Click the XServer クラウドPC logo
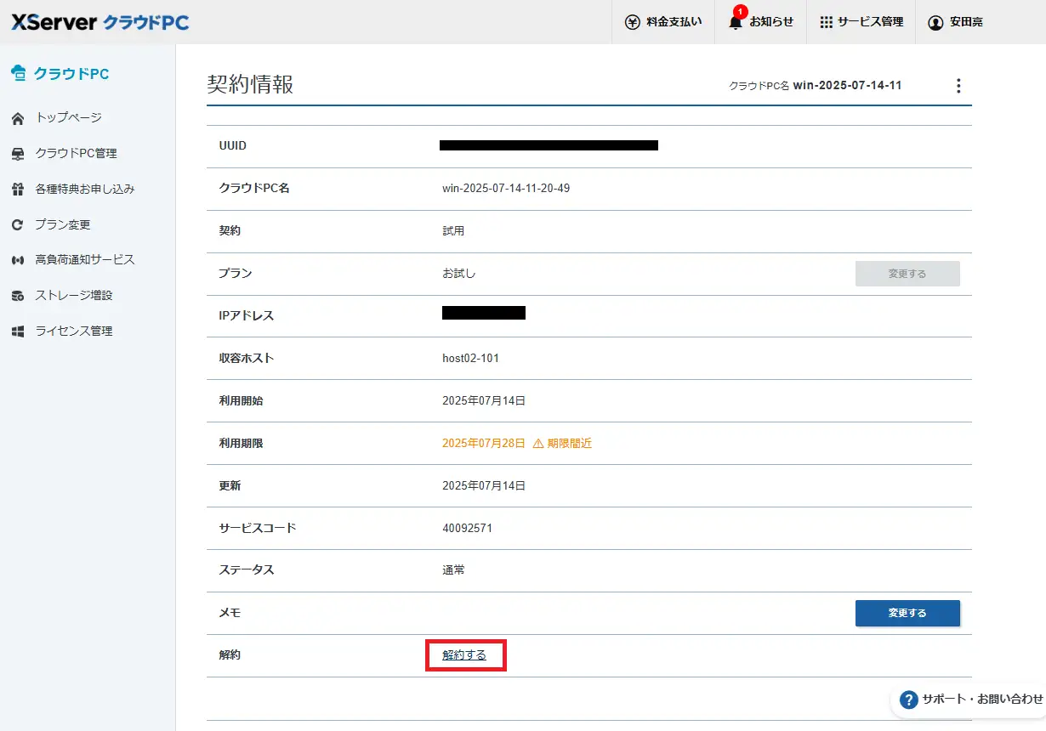 pos(99,22)
